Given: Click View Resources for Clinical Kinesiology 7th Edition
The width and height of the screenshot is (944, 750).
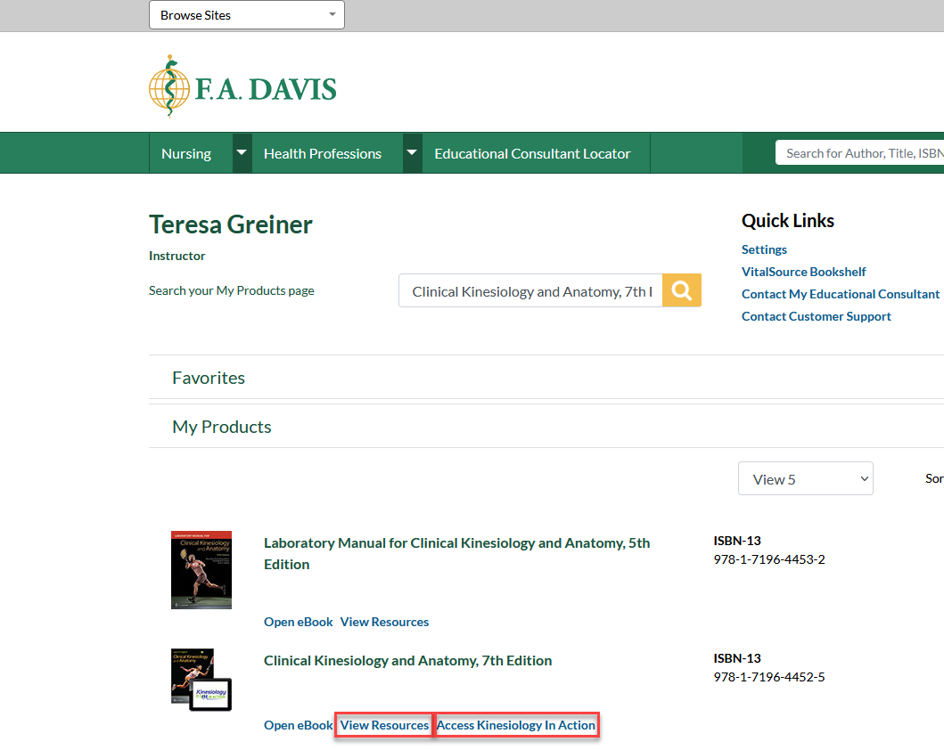Looking at the screenshot, I should [383, 724].
